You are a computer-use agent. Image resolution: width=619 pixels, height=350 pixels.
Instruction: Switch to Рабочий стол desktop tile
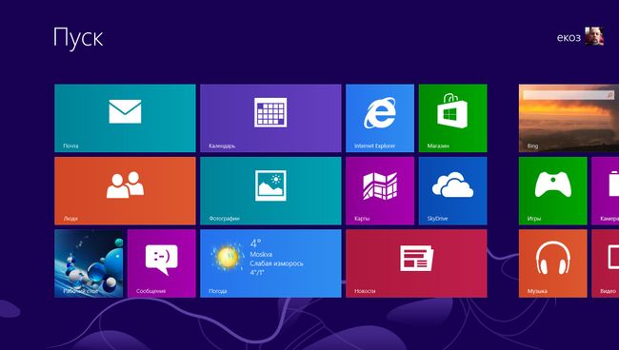point(89,263)
